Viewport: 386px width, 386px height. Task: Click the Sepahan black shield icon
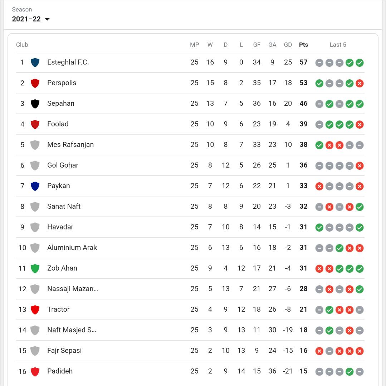35,104
